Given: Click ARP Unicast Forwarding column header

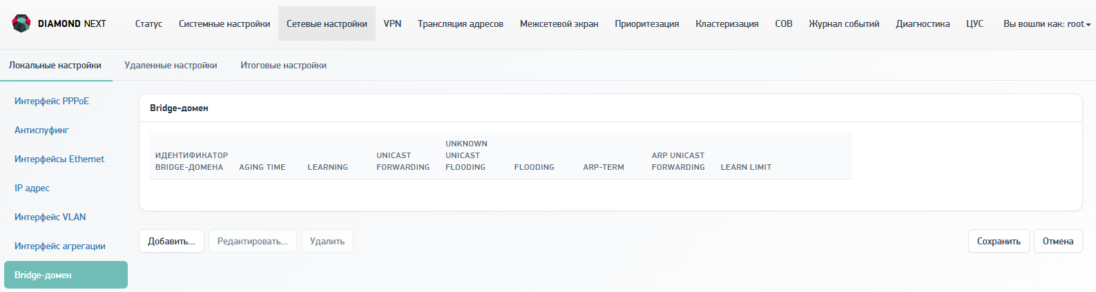Looking at the screenshot, I should click(x=678, y=161).
